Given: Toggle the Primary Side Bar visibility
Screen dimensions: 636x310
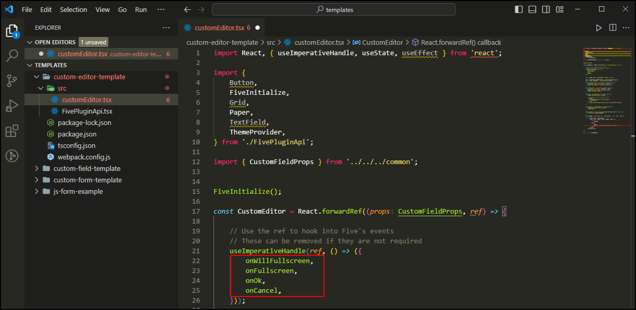Looking at the screenshot, I should (518, 9).
